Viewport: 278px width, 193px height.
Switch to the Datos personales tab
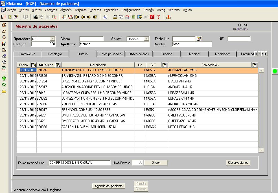coord(111,54)
